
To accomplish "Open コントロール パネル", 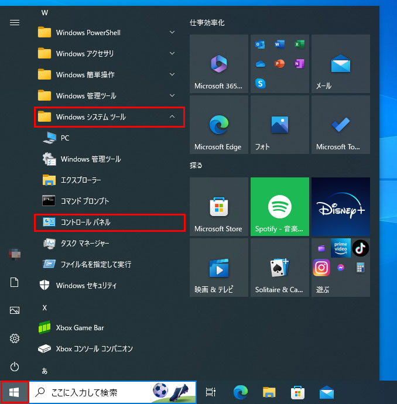I will (109, 222).
